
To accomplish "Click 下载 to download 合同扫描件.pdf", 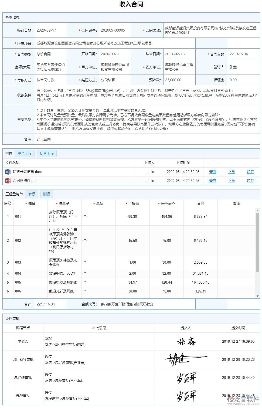I will point(231,181).
